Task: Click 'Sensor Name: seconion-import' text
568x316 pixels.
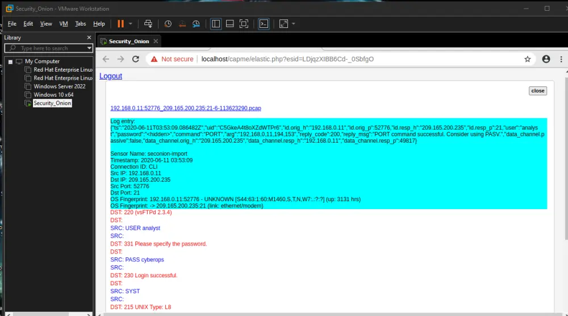Action: [x=149, y=153]
